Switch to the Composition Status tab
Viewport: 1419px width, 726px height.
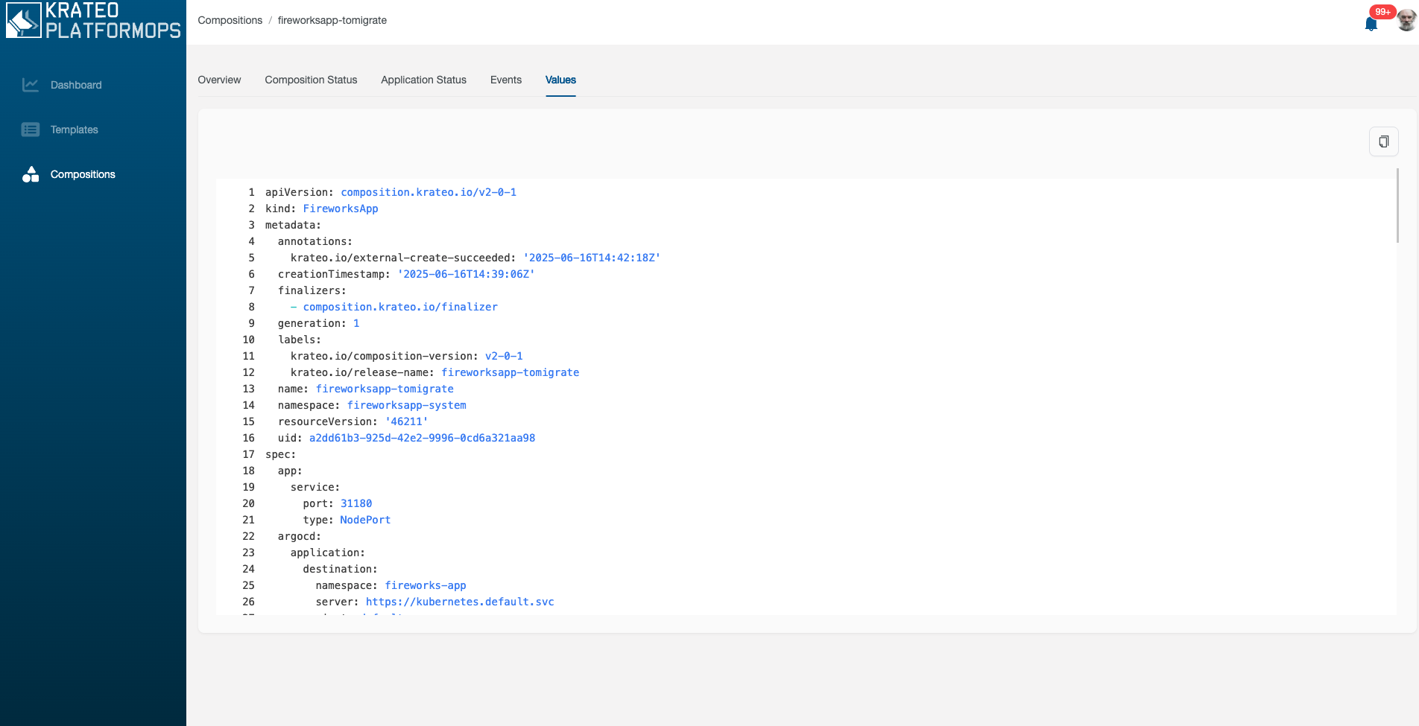coord(311,80)
